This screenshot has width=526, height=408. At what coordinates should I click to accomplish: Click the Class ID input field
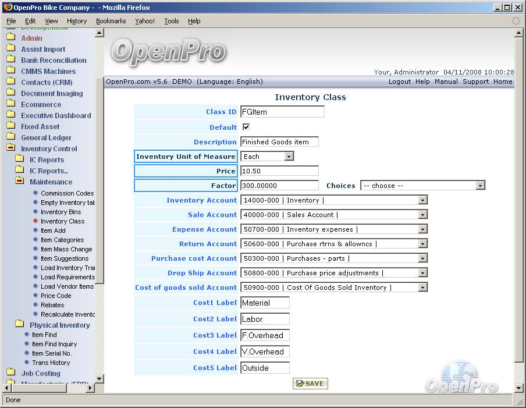[282, 112]
